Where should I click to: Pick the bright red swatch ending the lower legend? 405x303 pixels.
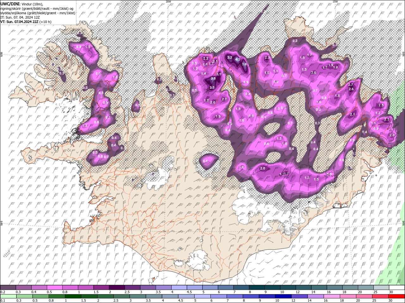[x=396, y=296]
